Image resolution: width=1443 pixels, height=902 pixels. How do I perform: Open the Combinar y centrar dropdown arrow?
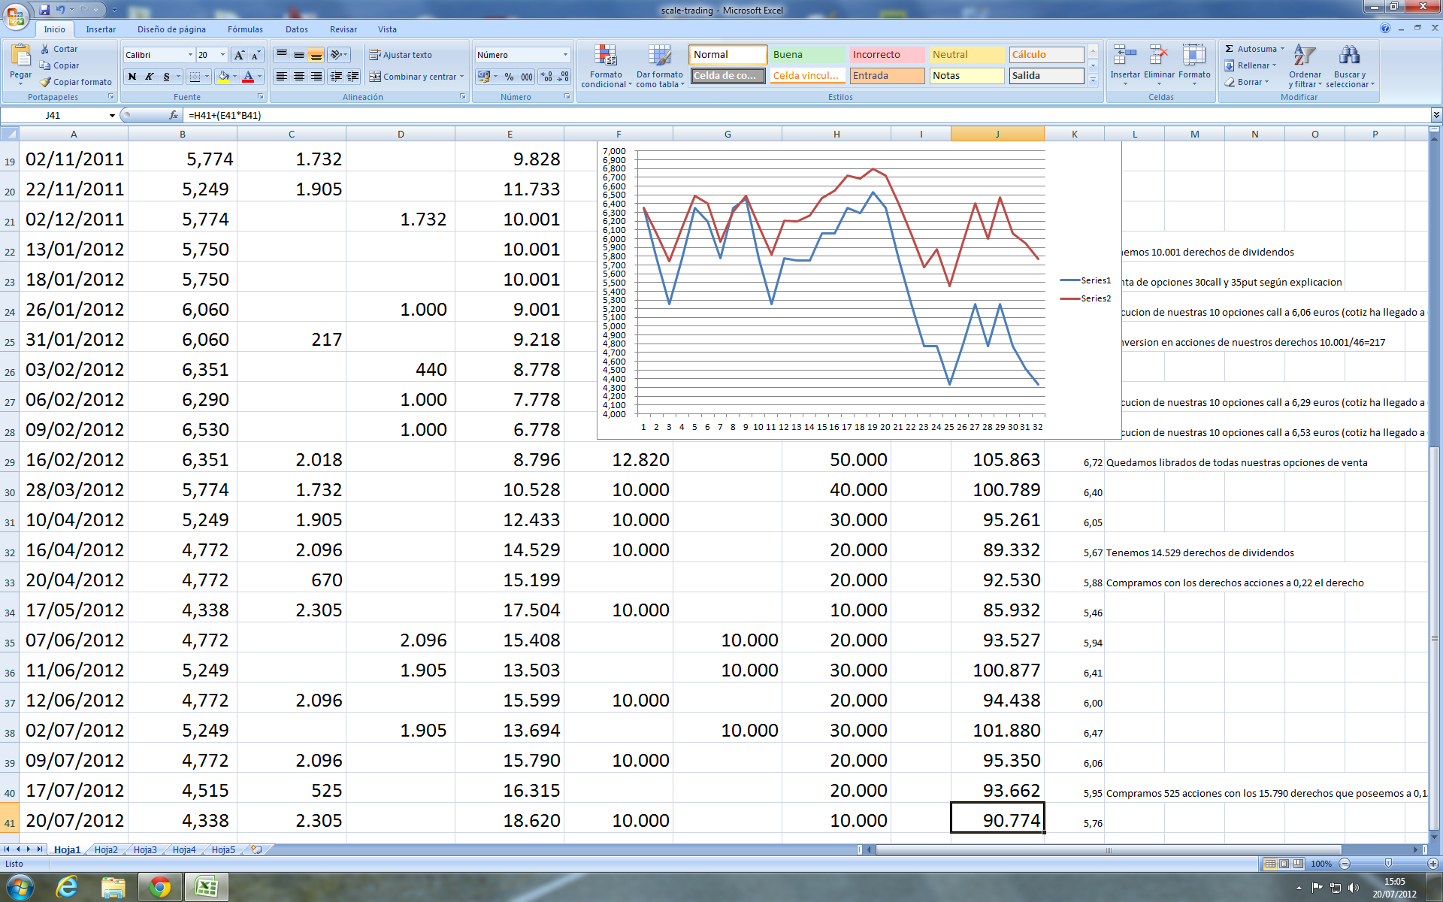461,77
